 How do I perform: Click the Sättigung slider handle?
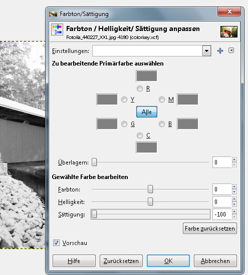pyautogui.click(x=94, y=214)
